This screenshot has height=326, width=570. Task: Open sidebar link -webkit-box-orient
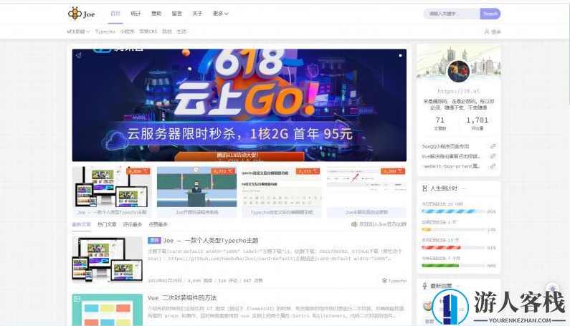(x=451, y=166)
